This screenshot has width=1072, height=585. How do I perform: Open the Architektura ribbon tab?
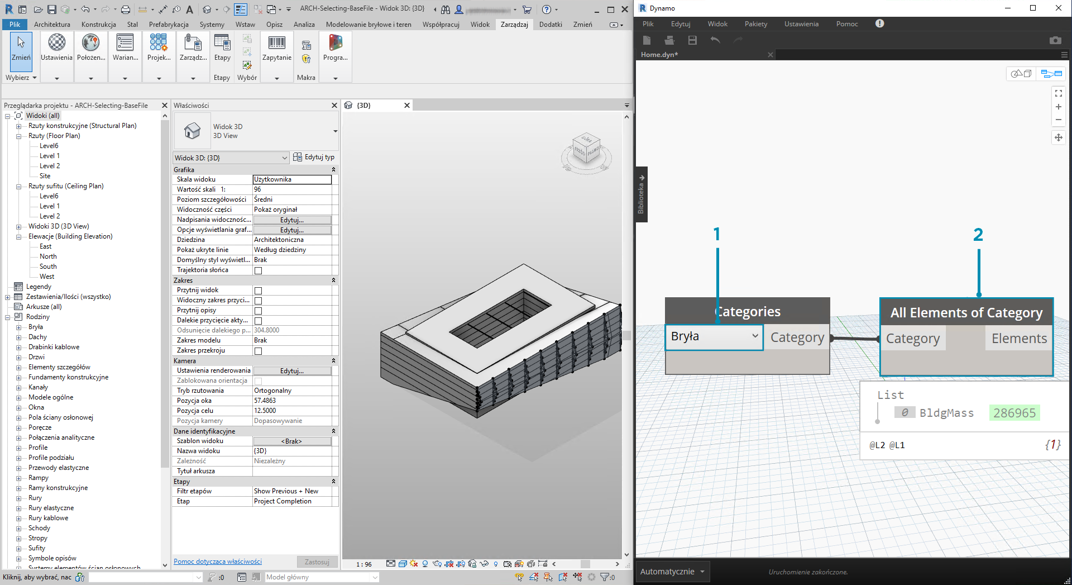[x=52, y=25]
